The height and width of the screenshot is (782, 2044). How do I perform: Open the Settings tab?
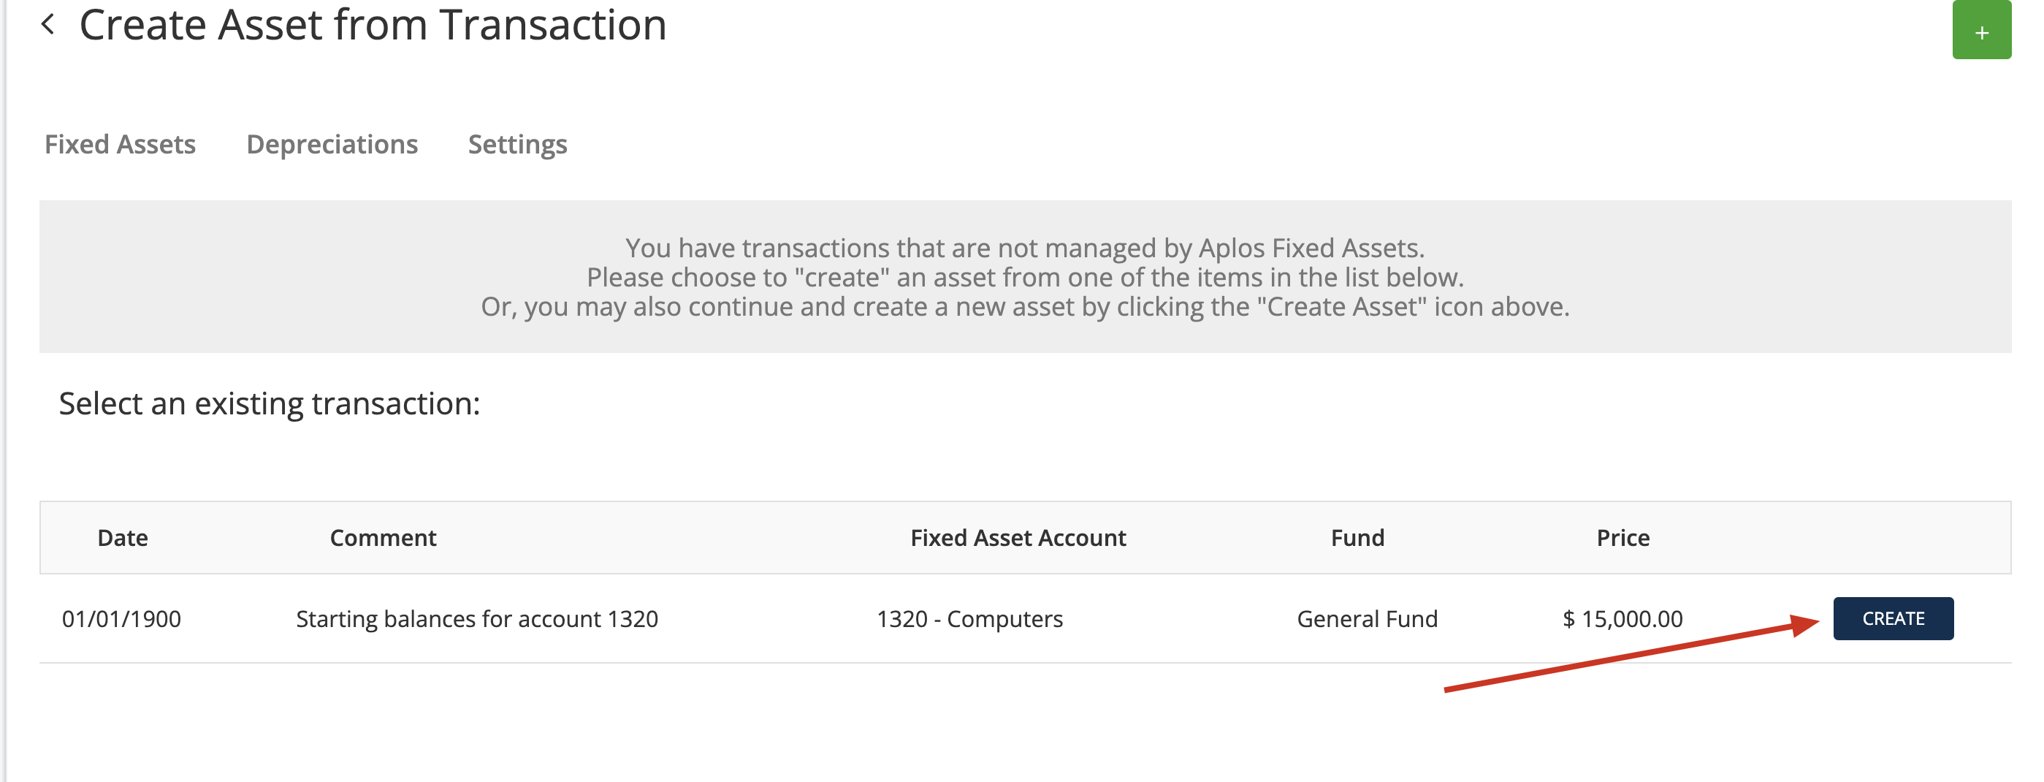coord(517,145)
